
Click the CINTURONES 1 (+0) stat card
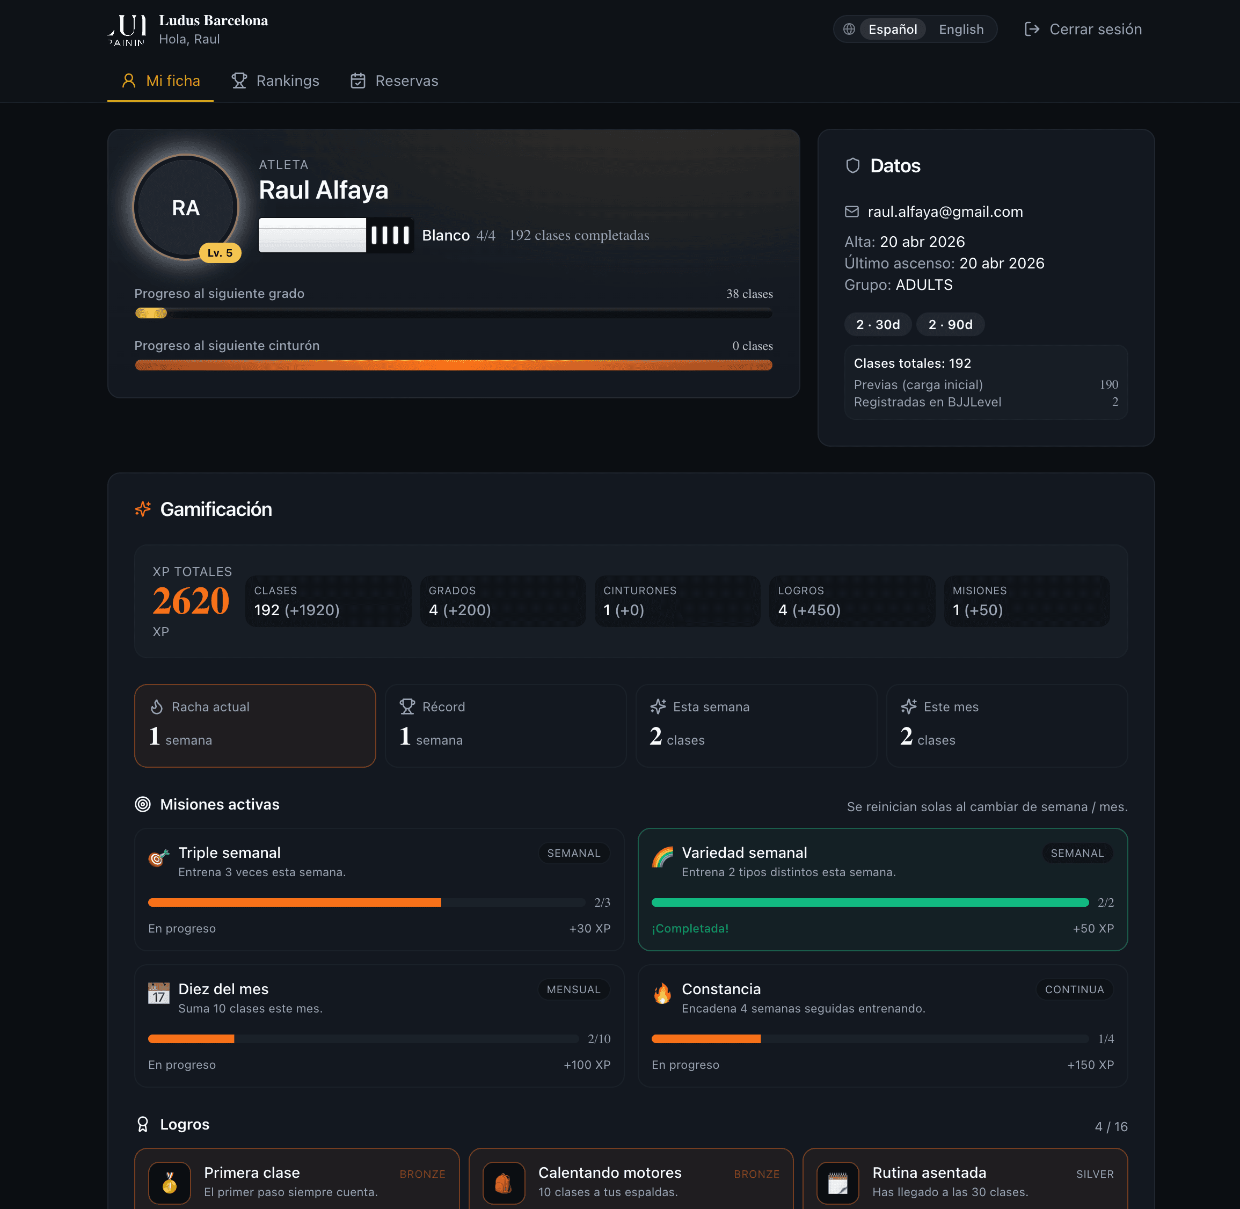[x=677, y=601]
